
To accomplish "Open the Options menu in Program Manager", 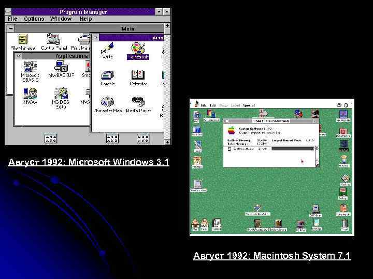I will click(34, 19).
